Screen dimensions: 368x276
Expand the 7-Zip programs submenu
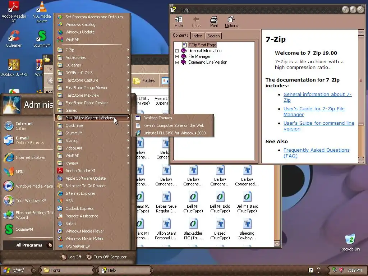point(93,50)
